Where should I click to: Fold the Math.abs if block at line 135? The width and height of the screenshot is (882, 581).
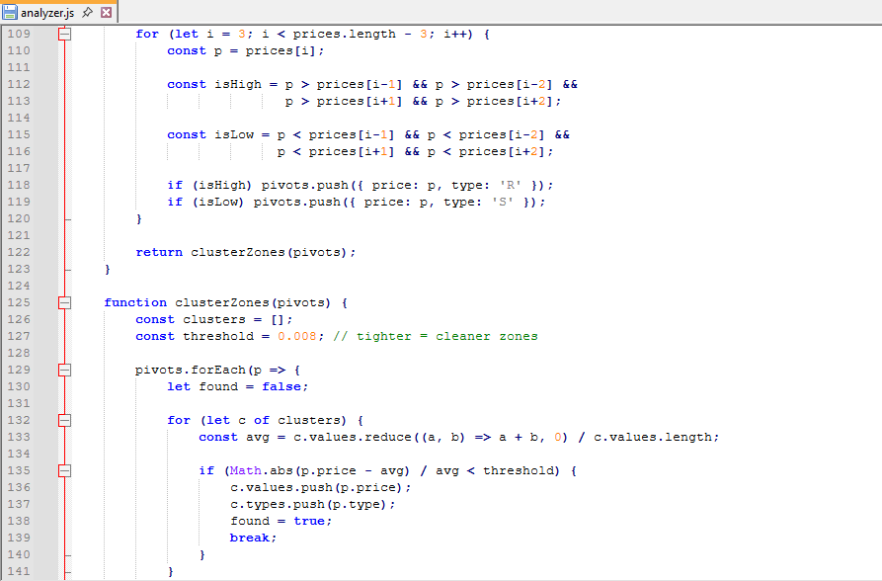[x=65, y=470]
